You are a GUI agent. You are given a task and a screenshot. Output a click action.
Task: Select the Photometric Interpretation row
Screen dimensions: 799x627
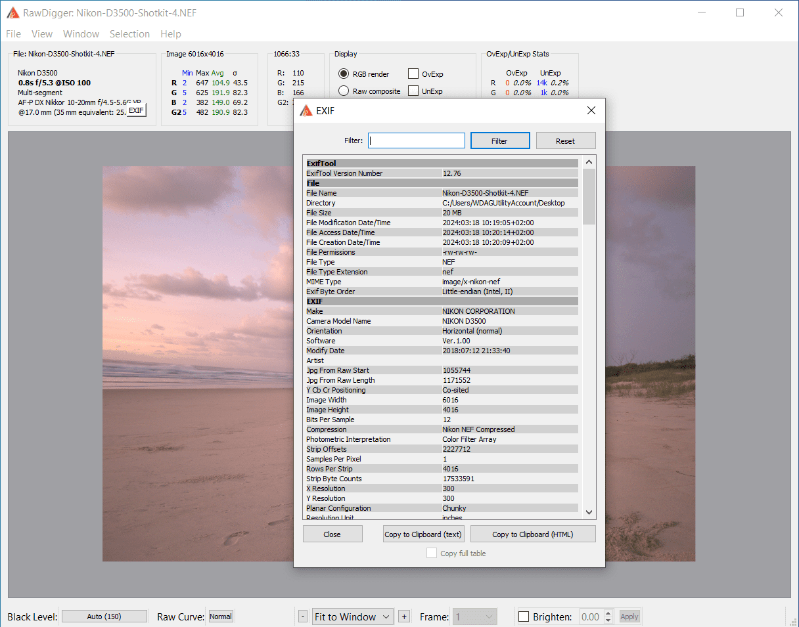442,439
